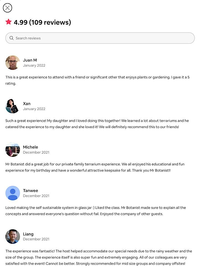Click the red rating star icon
Viewport: 199px width, 278px height.
pyautogui.click(x=9, y=22)
